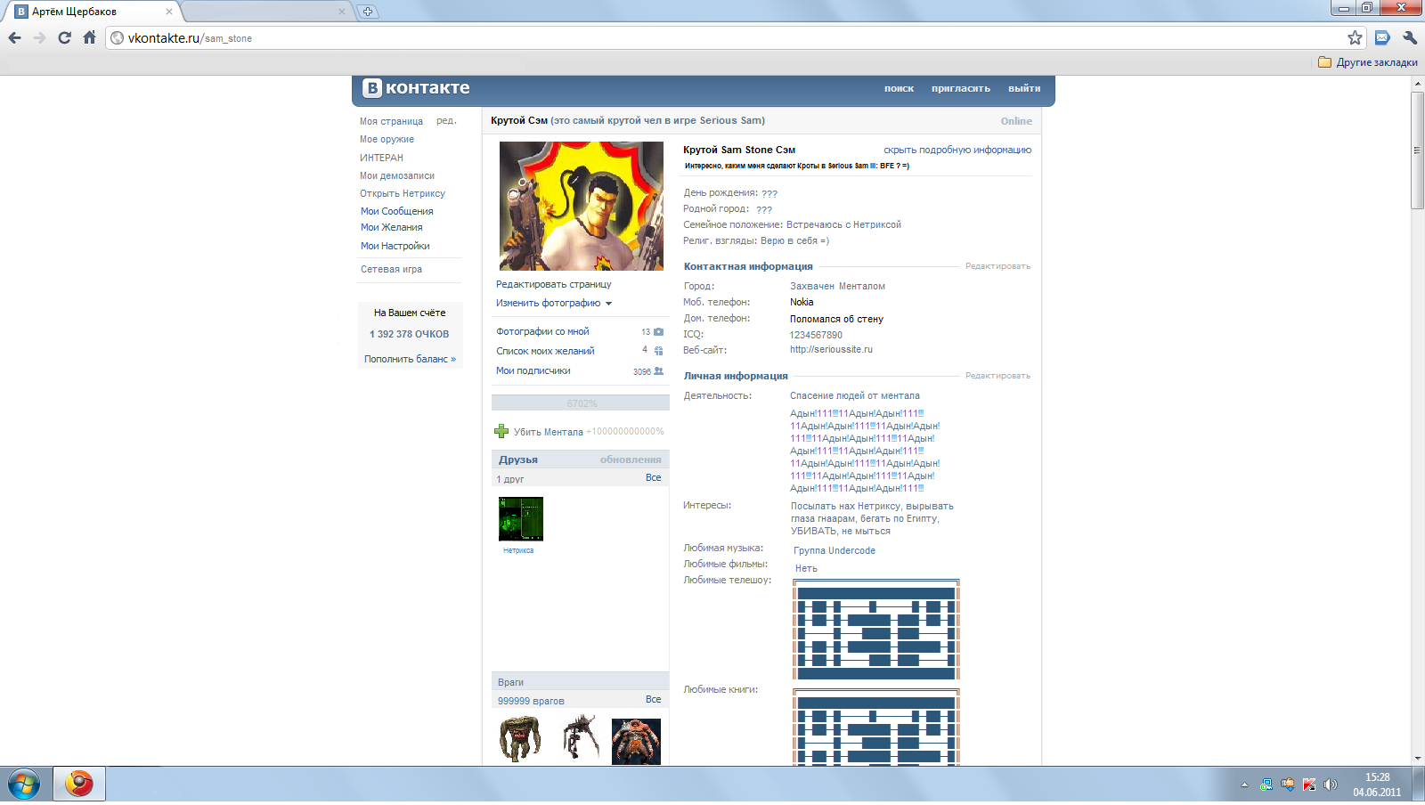
Task: Open Мое оружие in the sidebar
Action: (387, 139)
